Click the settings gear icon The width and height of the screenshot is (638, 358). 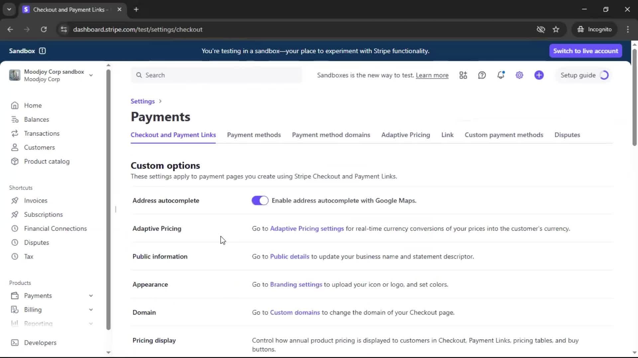519,75
